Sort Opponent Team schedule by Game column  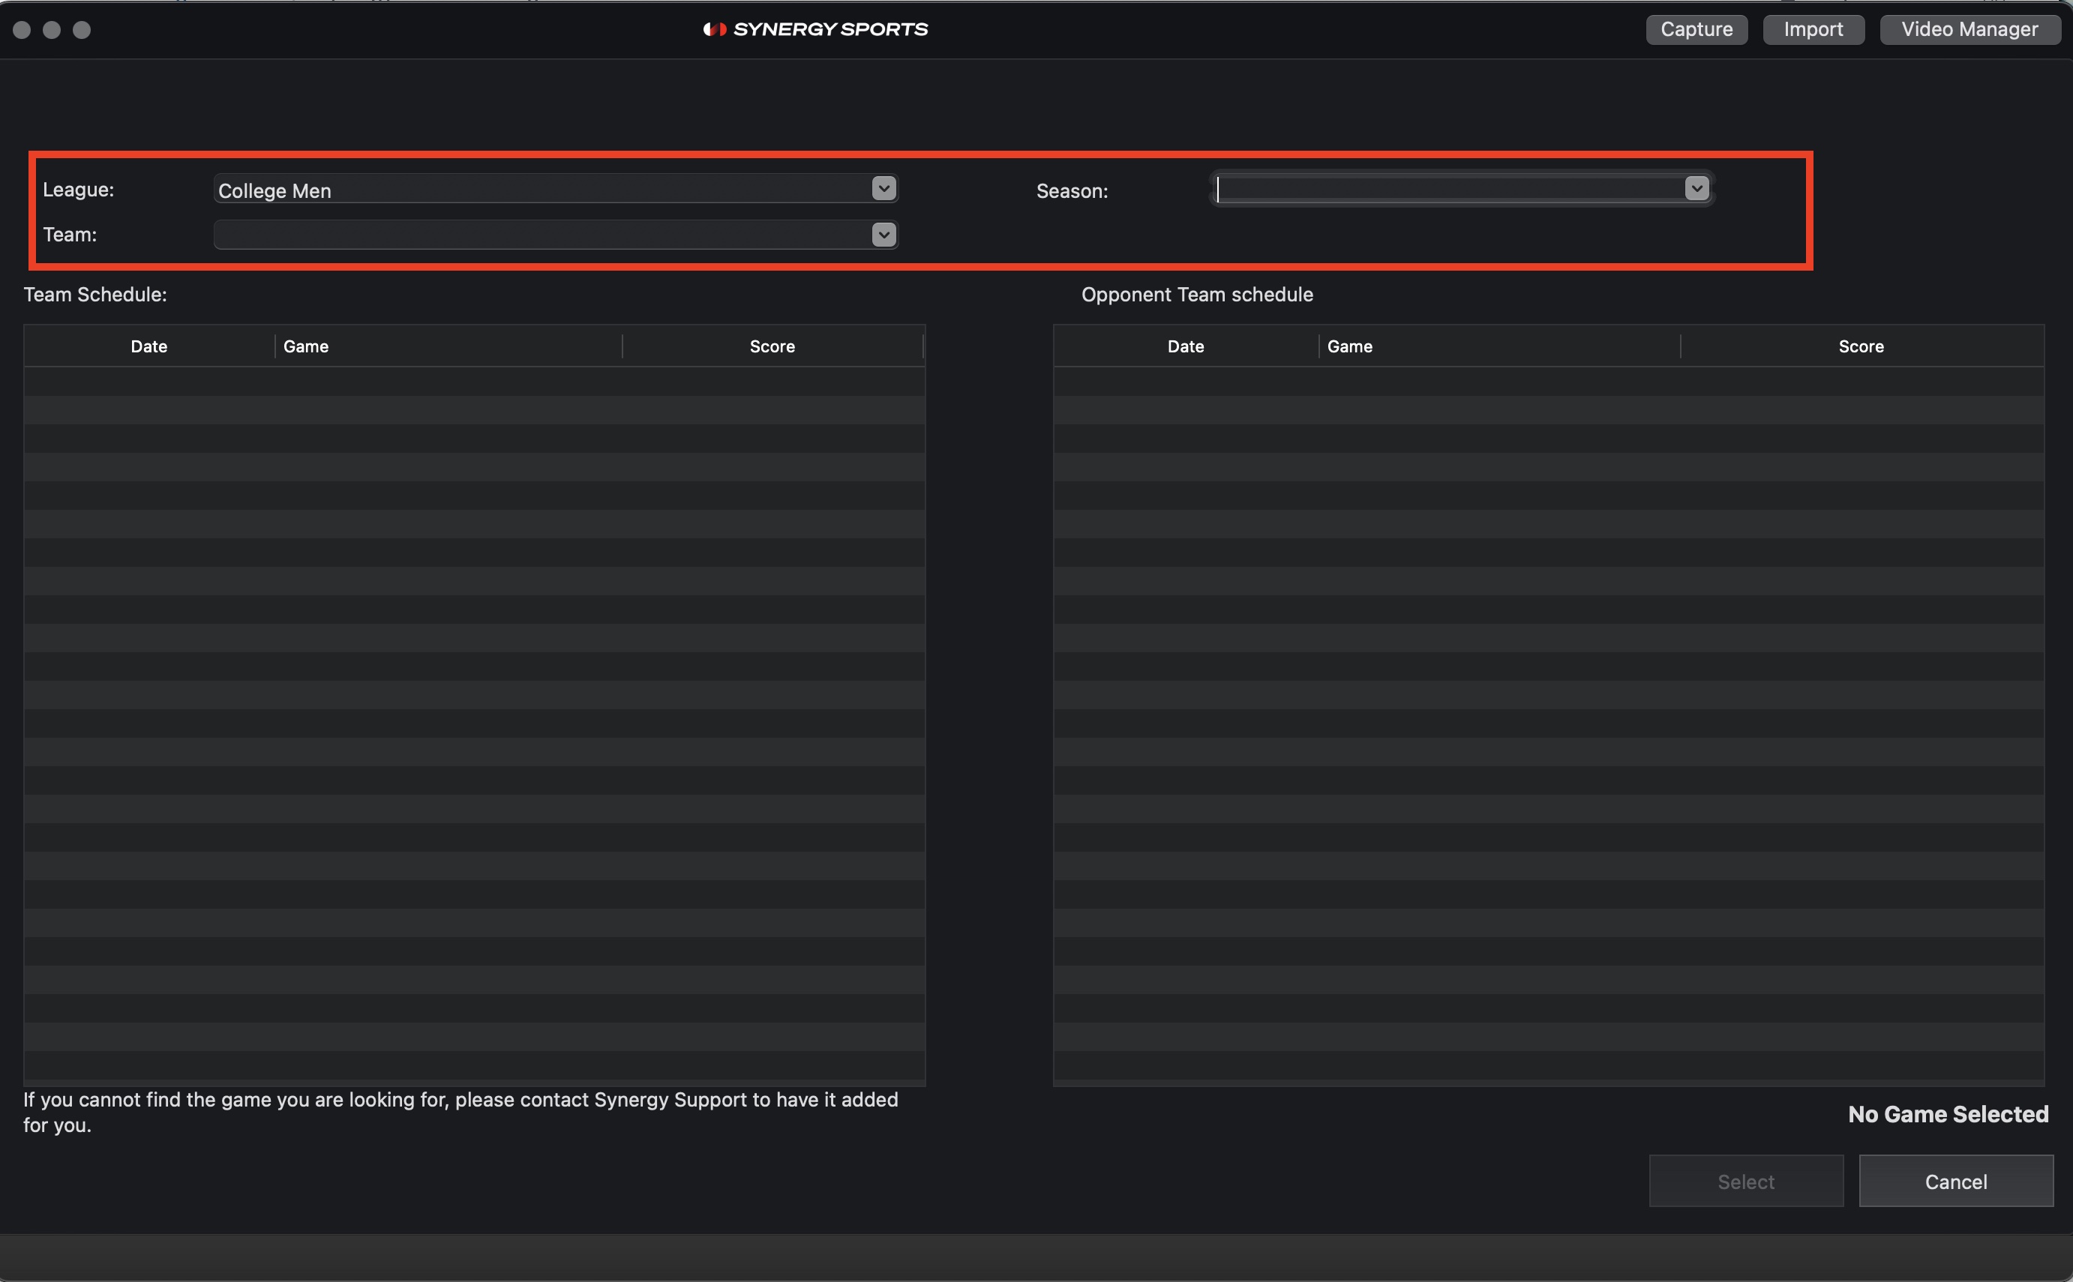coord(1499,346)
